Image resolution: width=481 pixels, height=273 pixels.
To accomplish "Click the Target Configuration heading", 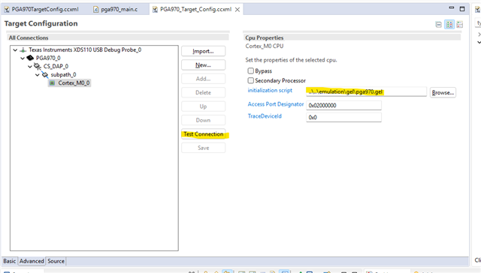I will [x=41, y=23].
